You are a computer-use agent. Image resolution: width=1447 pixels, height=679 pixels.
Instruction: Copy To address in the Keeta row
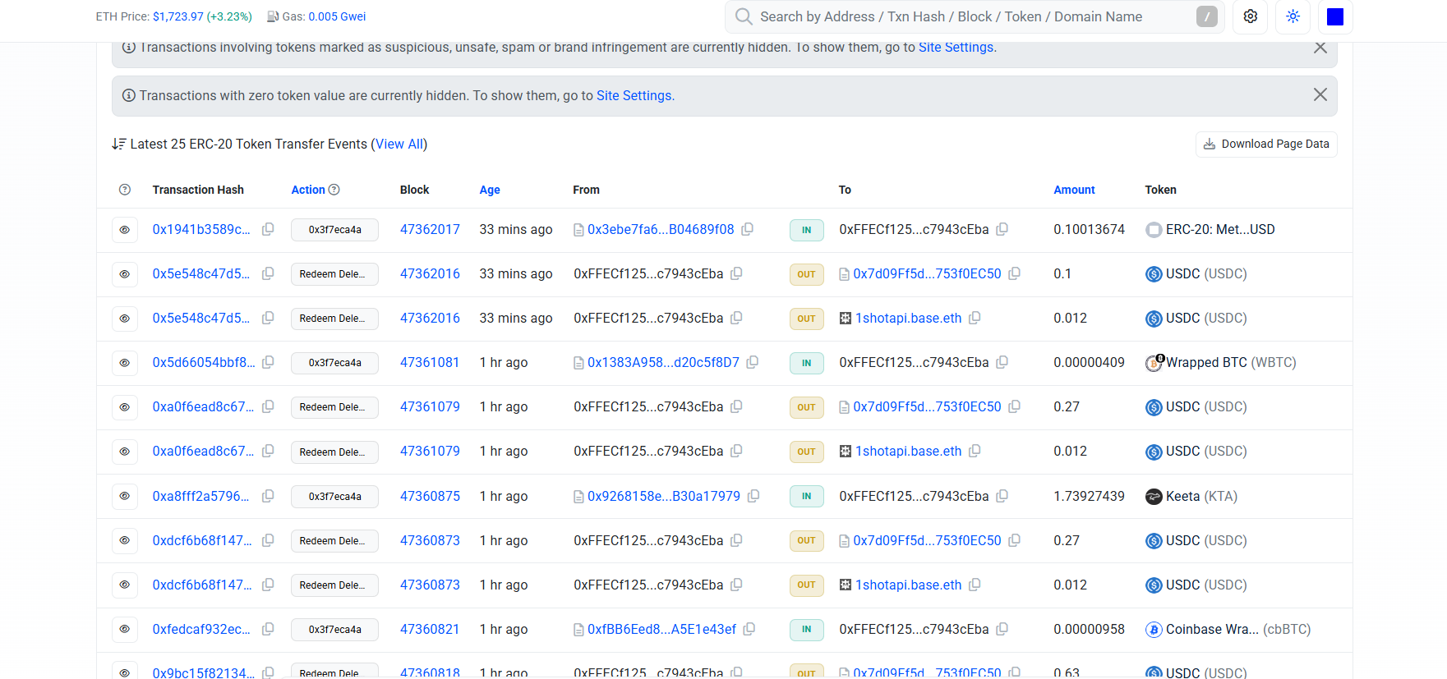[1002, 496]
